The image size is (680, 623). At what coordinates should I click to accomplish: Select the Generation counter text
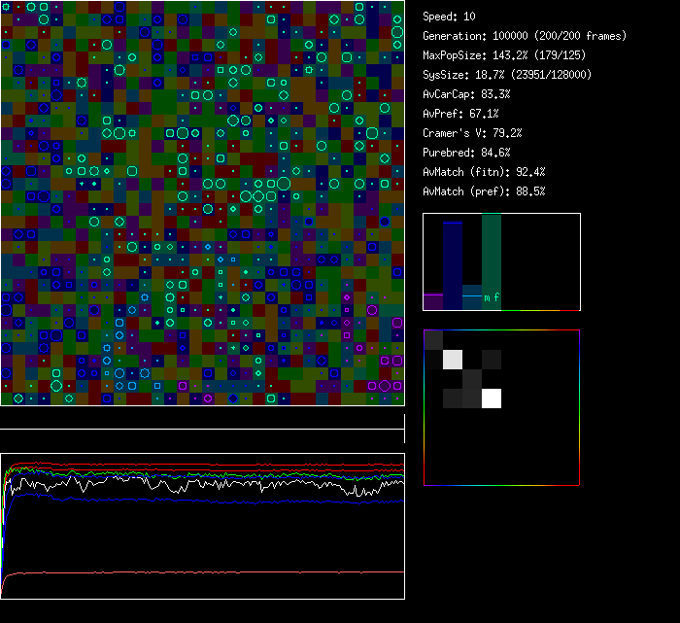pyautogui.click(x=524, y=36)
